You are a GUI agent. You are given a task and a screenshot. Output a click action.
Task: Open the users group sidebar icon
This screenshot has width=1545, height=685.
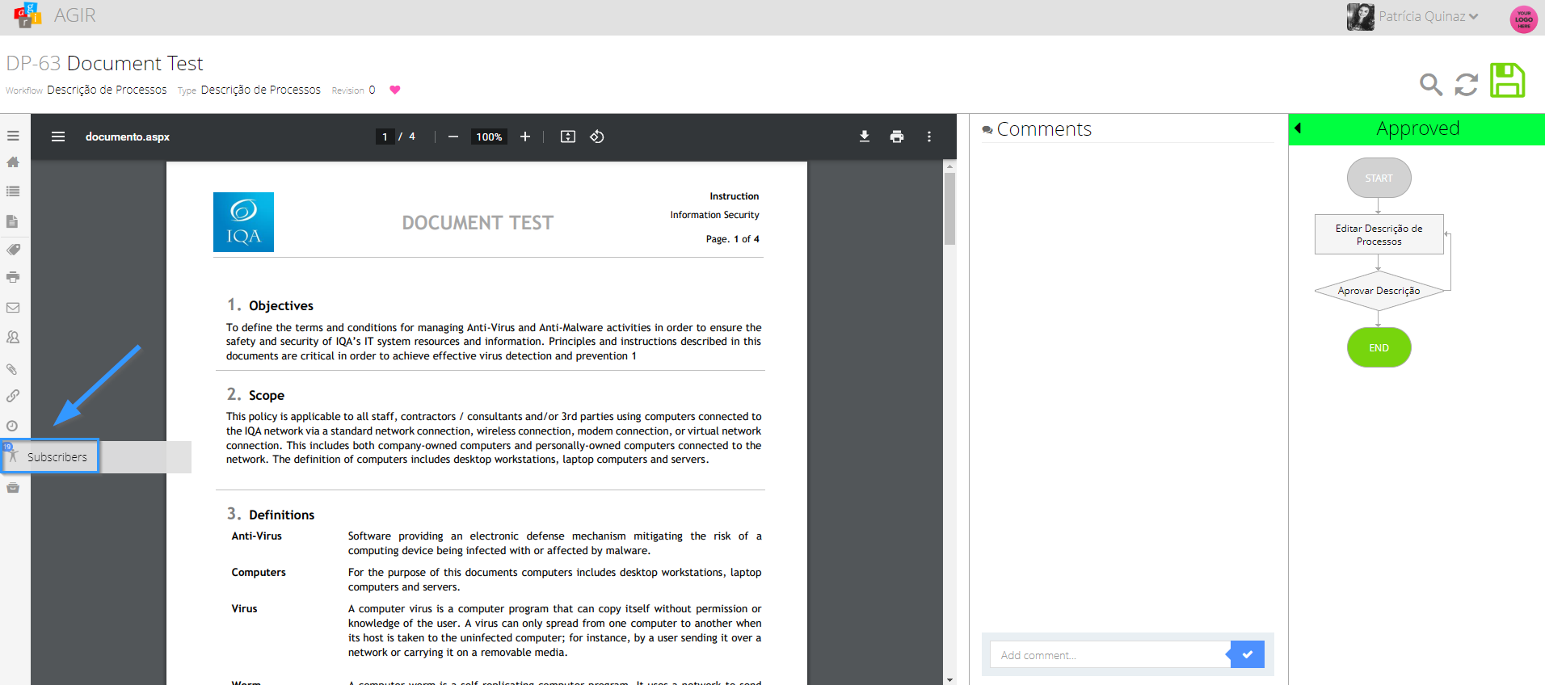[x=13, y=338]
